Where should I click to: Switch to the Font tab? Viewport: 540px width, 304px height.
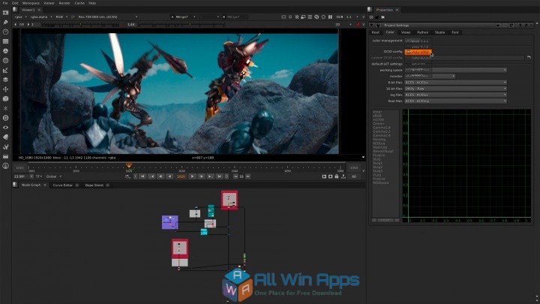click(455, 32)
